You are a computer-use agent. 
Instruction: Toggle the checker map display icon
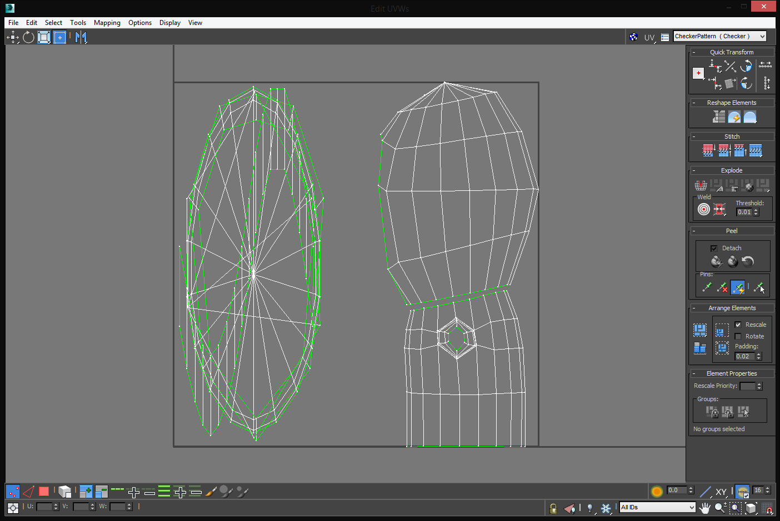click(x=633, y=37)
